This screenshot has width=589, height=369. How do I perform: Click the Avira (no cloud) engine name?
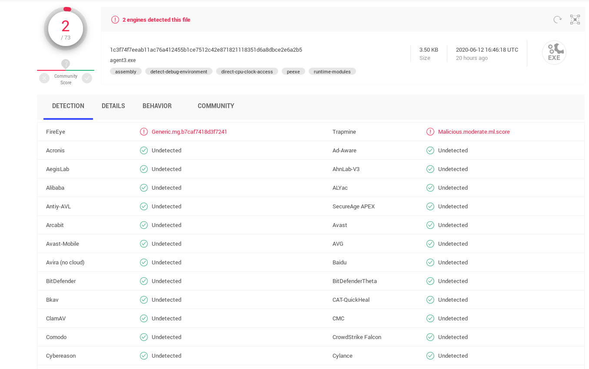click(65, 262)
